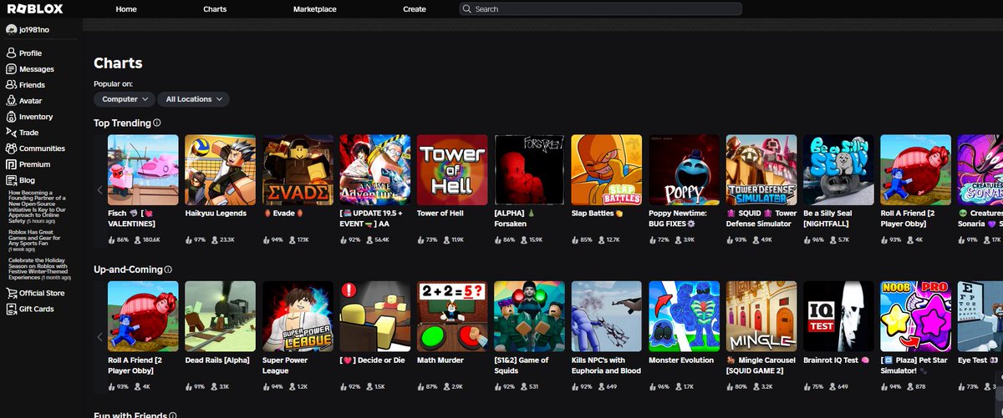Click the Blog sidebar icon
The image size is (1003, 418).
(x=11, y=180)
